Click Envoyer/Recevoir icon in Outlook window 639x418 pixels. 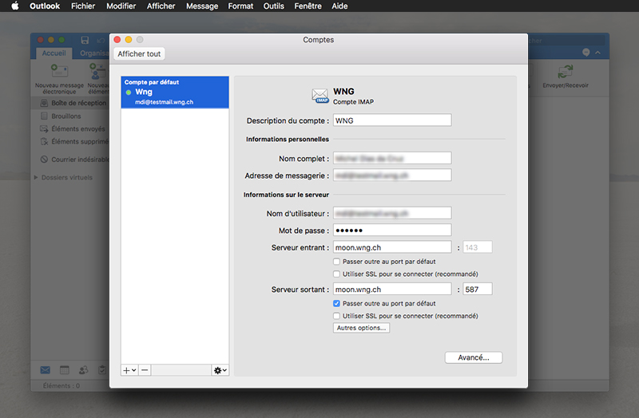(x=566, y=77)
